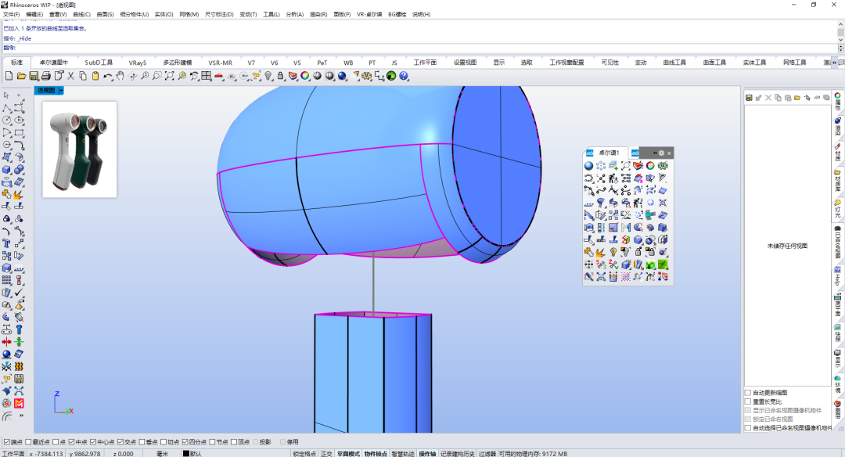Click the folder icon in named views panel
Image resolution: width=845 pixels, height=457 pixels.
[x=797, y=98]
